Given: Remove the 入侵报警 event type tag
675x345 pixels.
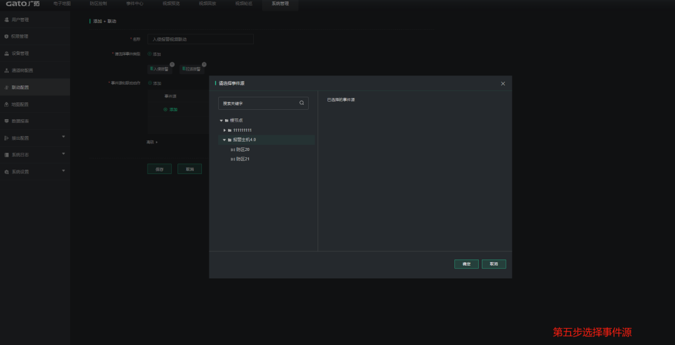Looking at the screenshot, I should [x=172, y=64].
